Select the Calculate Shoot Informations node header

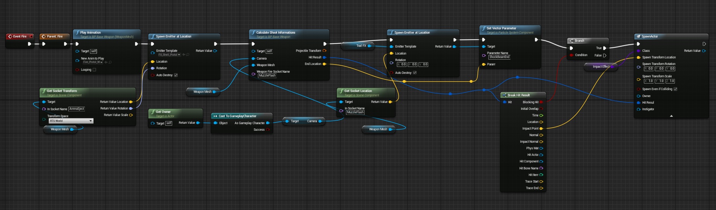(289, 34)
